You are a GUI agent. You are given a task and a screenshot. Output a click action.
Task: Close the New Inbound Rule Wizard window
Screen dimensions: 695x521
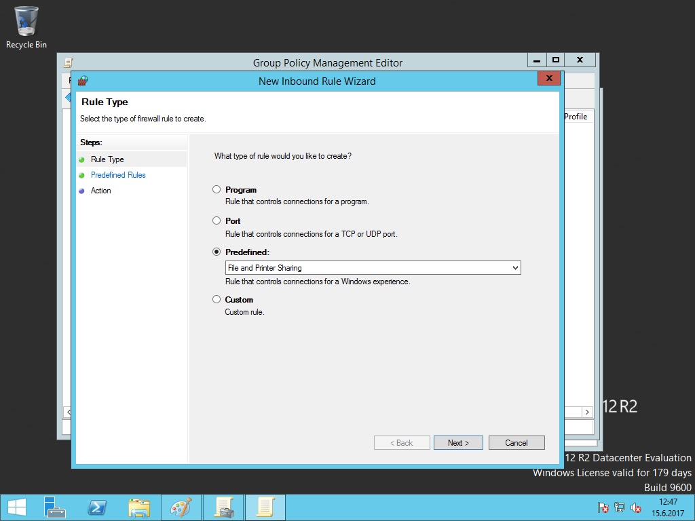(548, 79)
